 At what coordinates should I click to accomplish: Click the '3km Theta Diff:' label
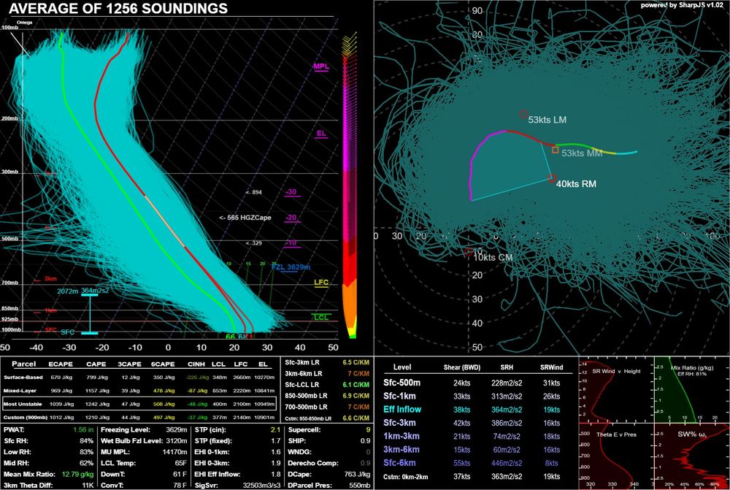pos(28,486)
